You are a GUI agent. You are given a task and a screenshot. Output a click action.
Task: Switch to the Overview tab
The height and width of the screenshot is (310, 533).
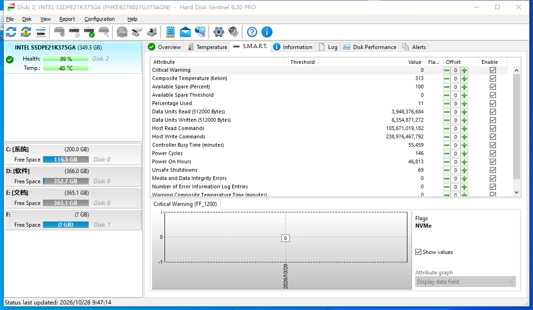coord(165,47)
